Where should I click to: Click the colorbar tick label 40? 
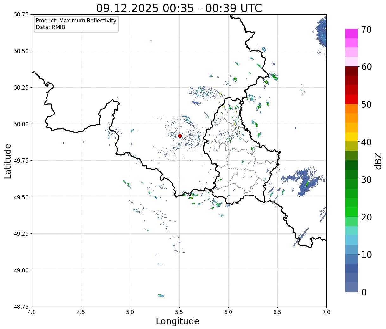(366, 142)
